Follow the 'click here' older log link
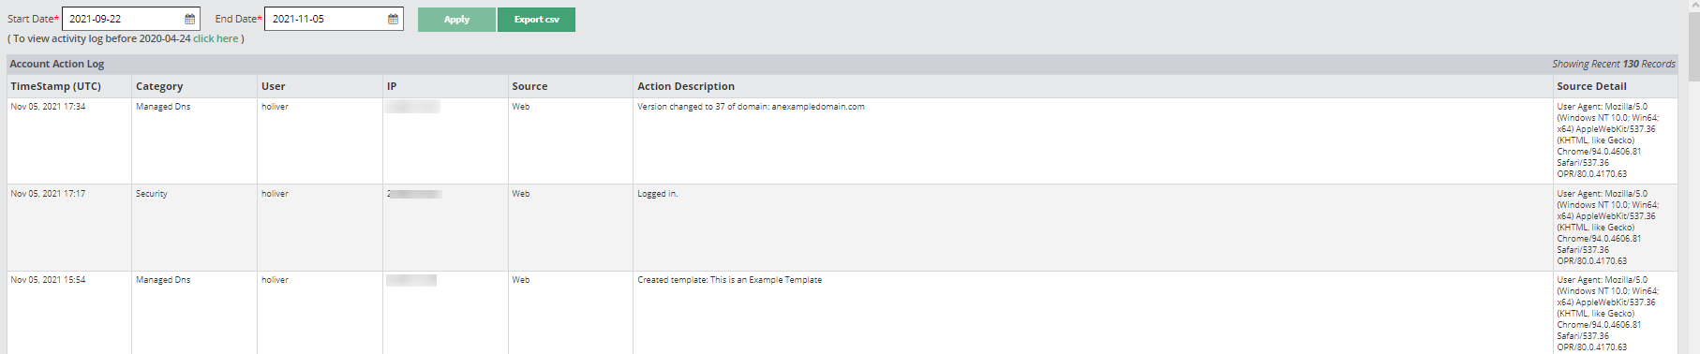The width and height of the screenshot is (1700, 354). coord(216,38)
